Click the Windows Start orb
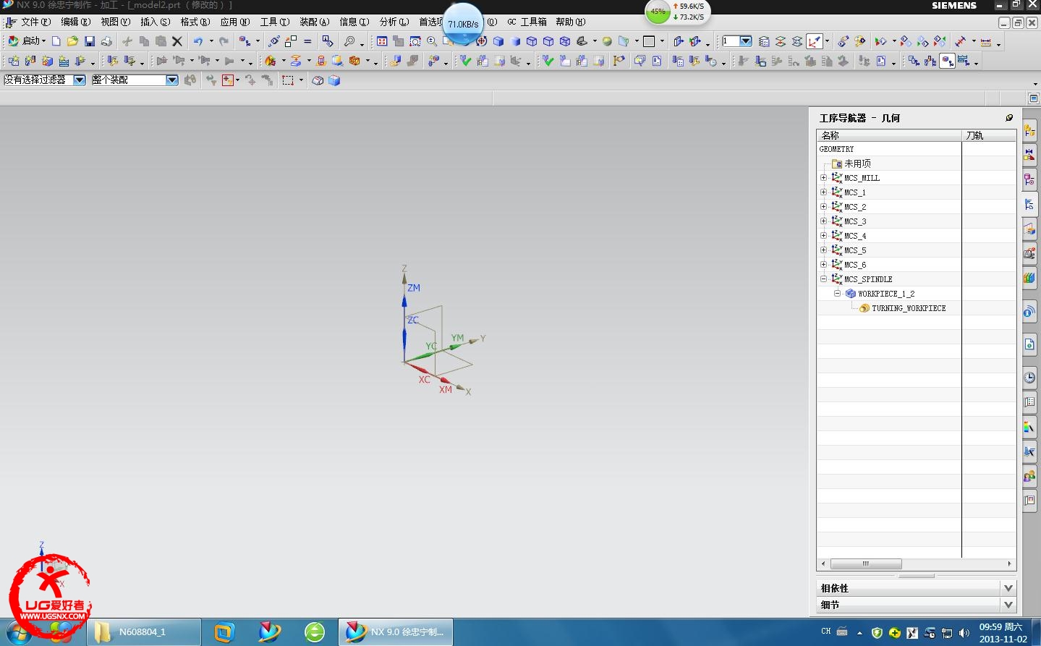Viewport: 1041px width, 646px height. (x=17, y=633)
